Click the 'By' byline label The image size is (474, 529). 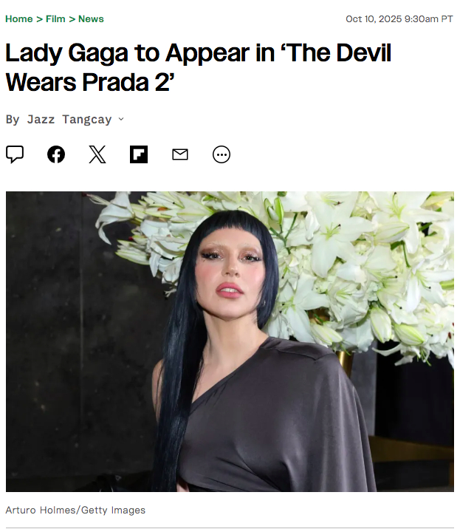[13, 120]
